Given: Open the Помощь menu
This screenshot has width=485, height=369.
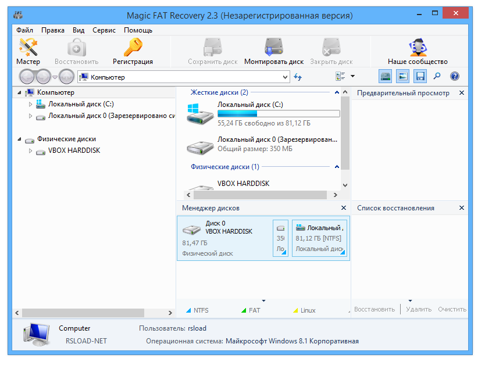Looking at the screenshot, I should [x=138, y=30].
